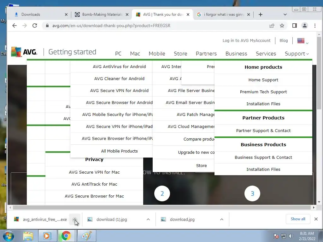Go back to previous page
Viewport: 323px width, 242px height.
tap(15, 26)
